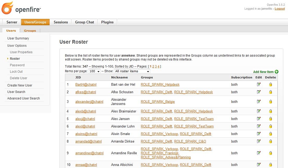Select the Groups sub-tab
The height and width of the screenshot is (168, 288).
(30, 31)
